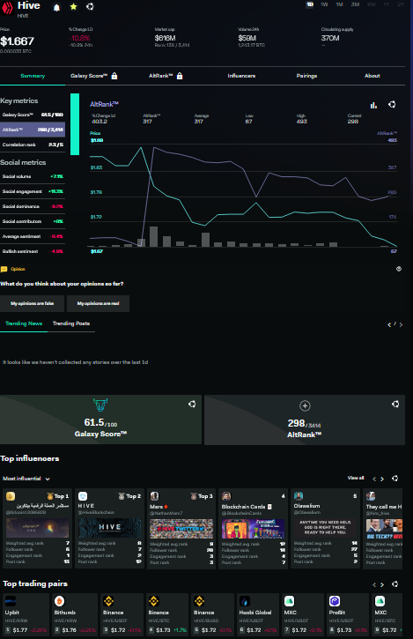Click the share icon in the Opinion row
The height and width of the screenshot is (639, 413).
pyautogui.click(x=399, y=269)
